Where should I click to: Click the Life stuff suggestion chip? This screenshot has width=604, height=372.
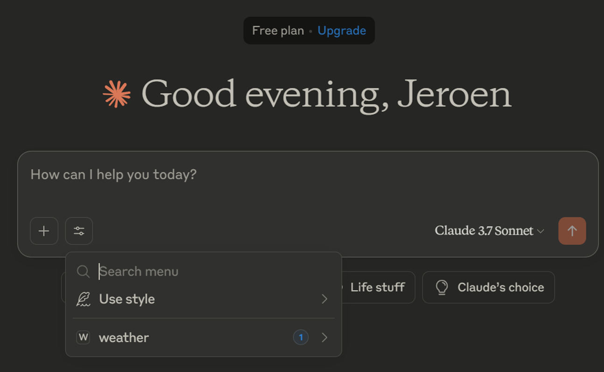pos(377,287)
